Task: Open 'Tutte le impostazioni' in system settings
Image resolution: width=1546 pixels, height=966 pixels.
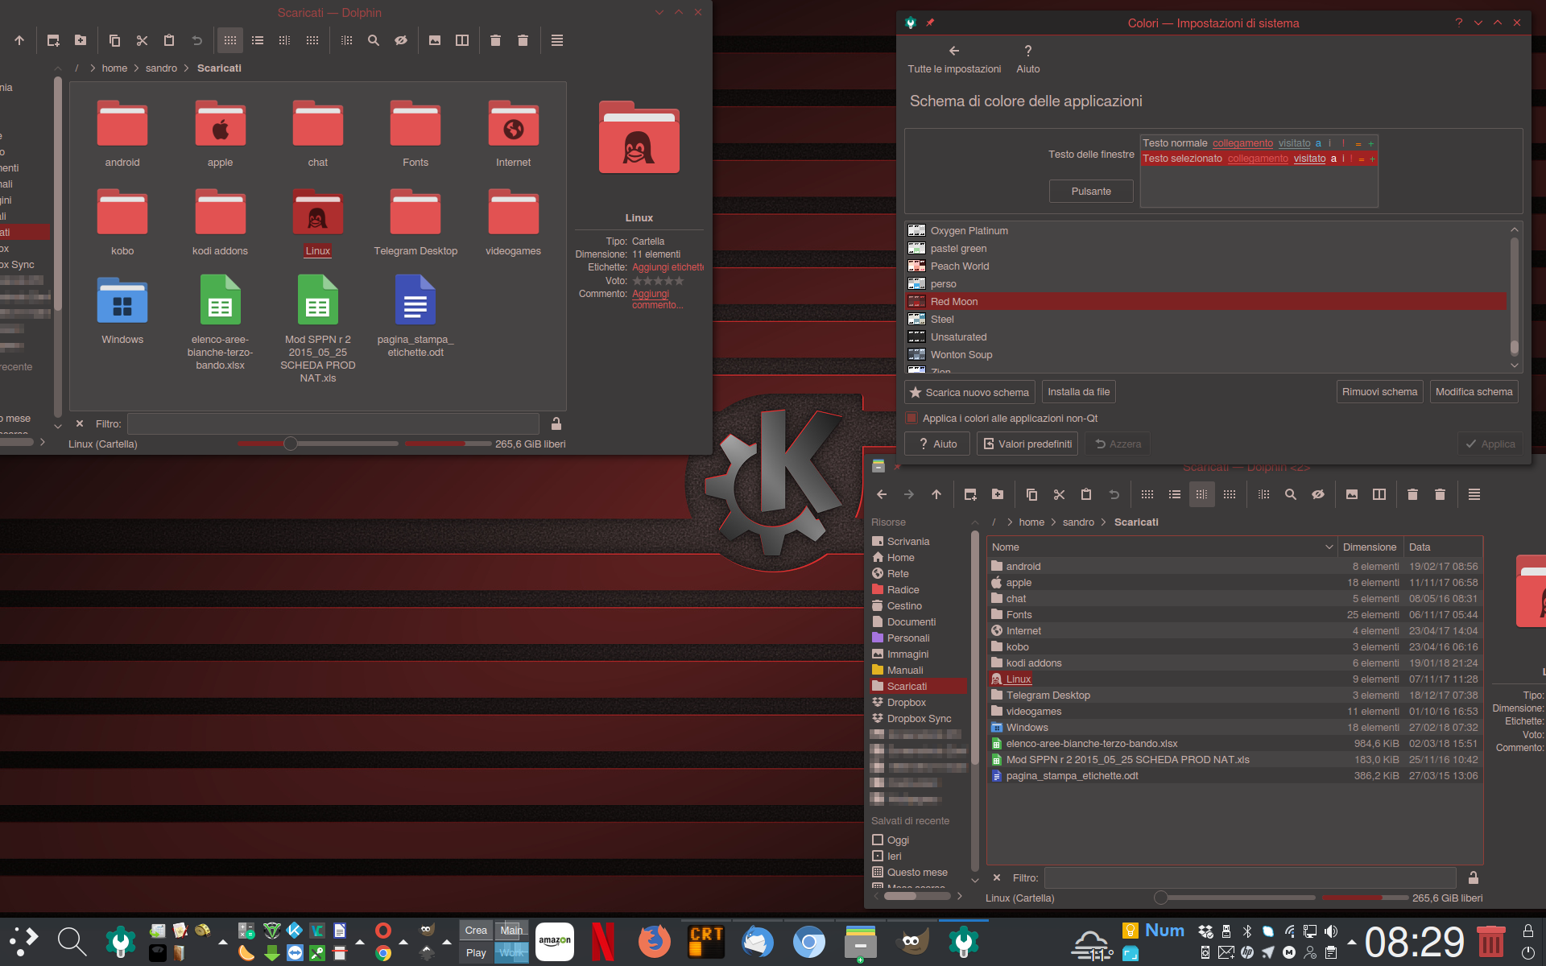Action: (x=954, y=60)
